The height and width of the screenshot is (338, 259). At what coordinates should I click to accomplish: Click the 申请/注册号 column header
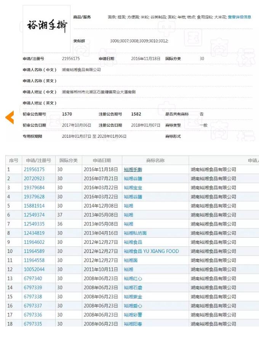38,160
